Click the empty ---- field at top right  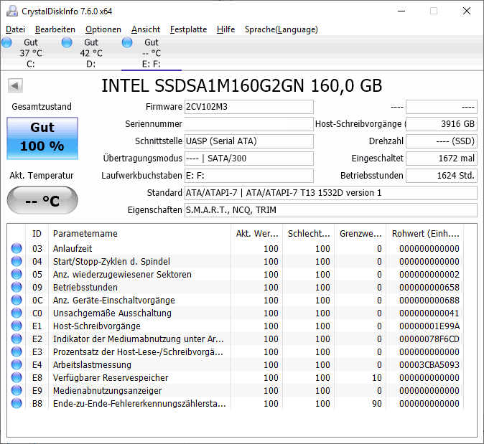(x=442, y=107)
